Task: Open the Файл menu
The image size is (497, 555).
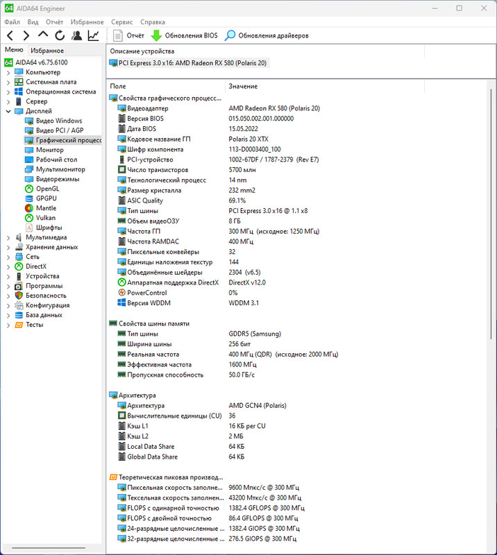Action: click(x=12, y=22)
